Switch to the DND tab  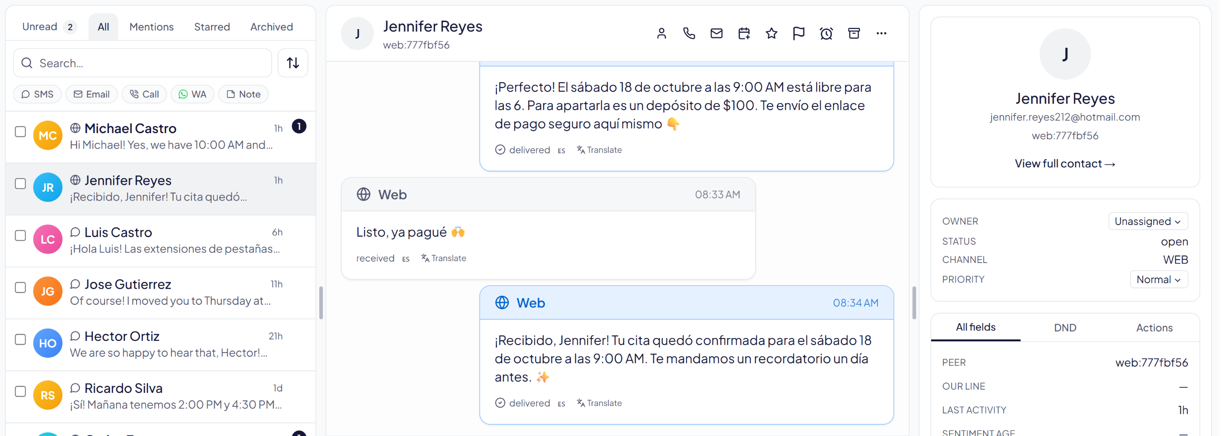coord(1065,328)
